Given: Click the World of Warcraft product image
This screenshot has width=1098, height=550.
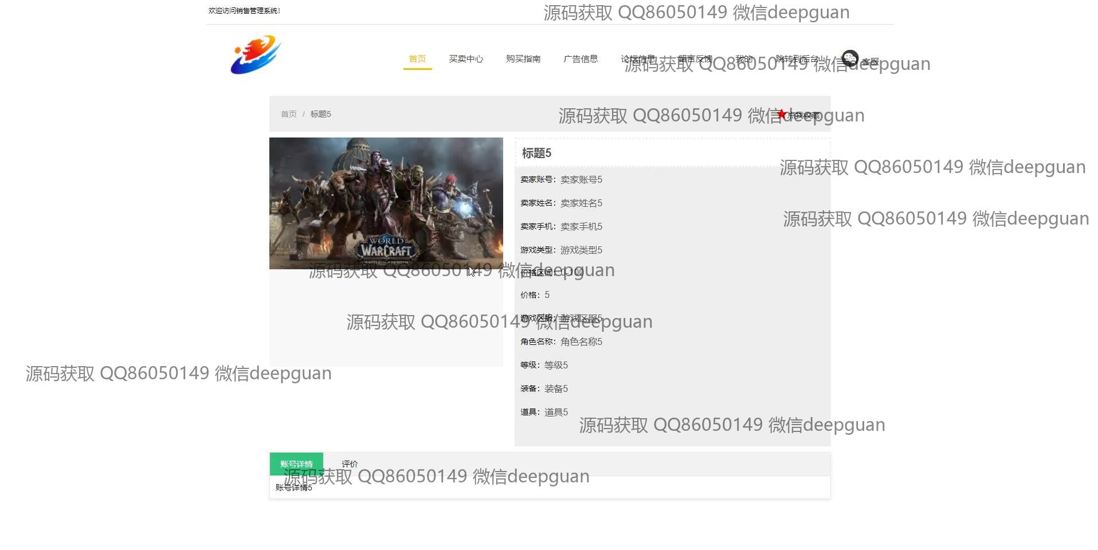Looking at the screenshot, I should 386,203.
